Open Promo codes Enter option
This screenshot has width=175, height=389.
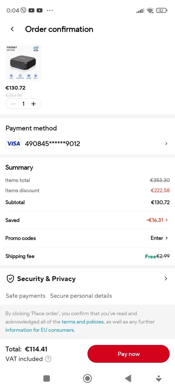(x=159, y=238)
